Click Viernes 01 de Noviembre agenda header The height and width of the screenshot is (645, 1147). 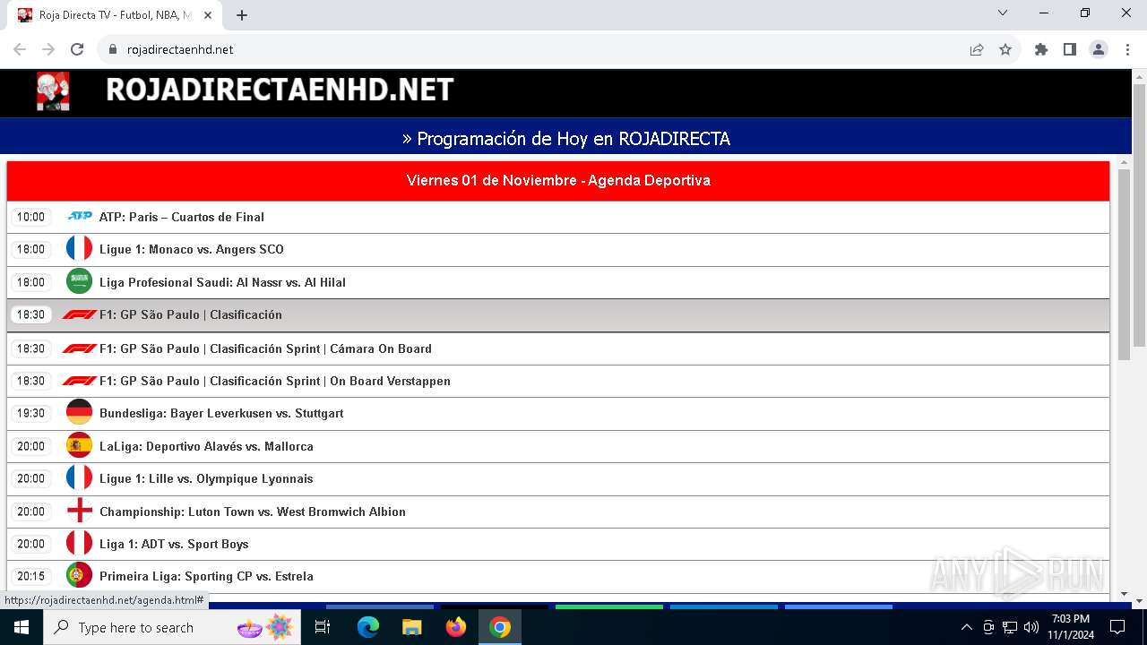[x=558, y=180]
